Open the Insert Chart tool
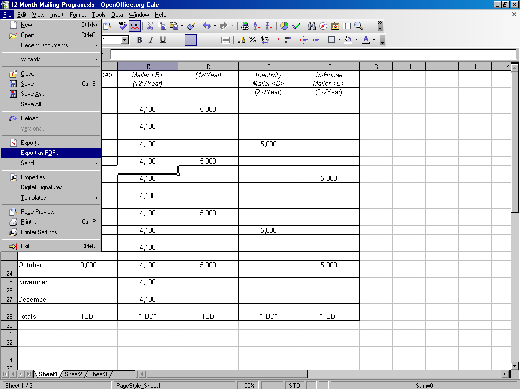 [284, 26]
